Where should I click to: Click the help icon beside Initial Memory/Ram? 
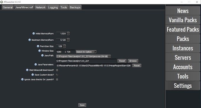34,34
